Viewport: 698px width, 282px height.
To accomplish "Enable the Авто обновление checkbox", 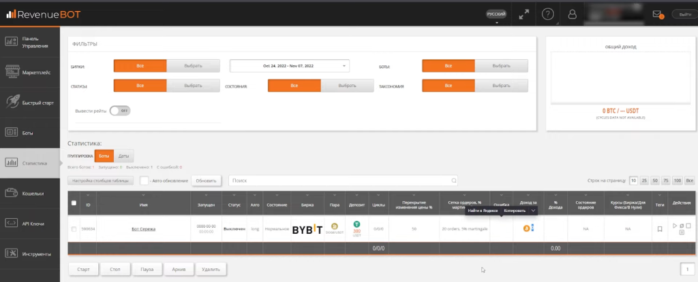I will (145, 181).
